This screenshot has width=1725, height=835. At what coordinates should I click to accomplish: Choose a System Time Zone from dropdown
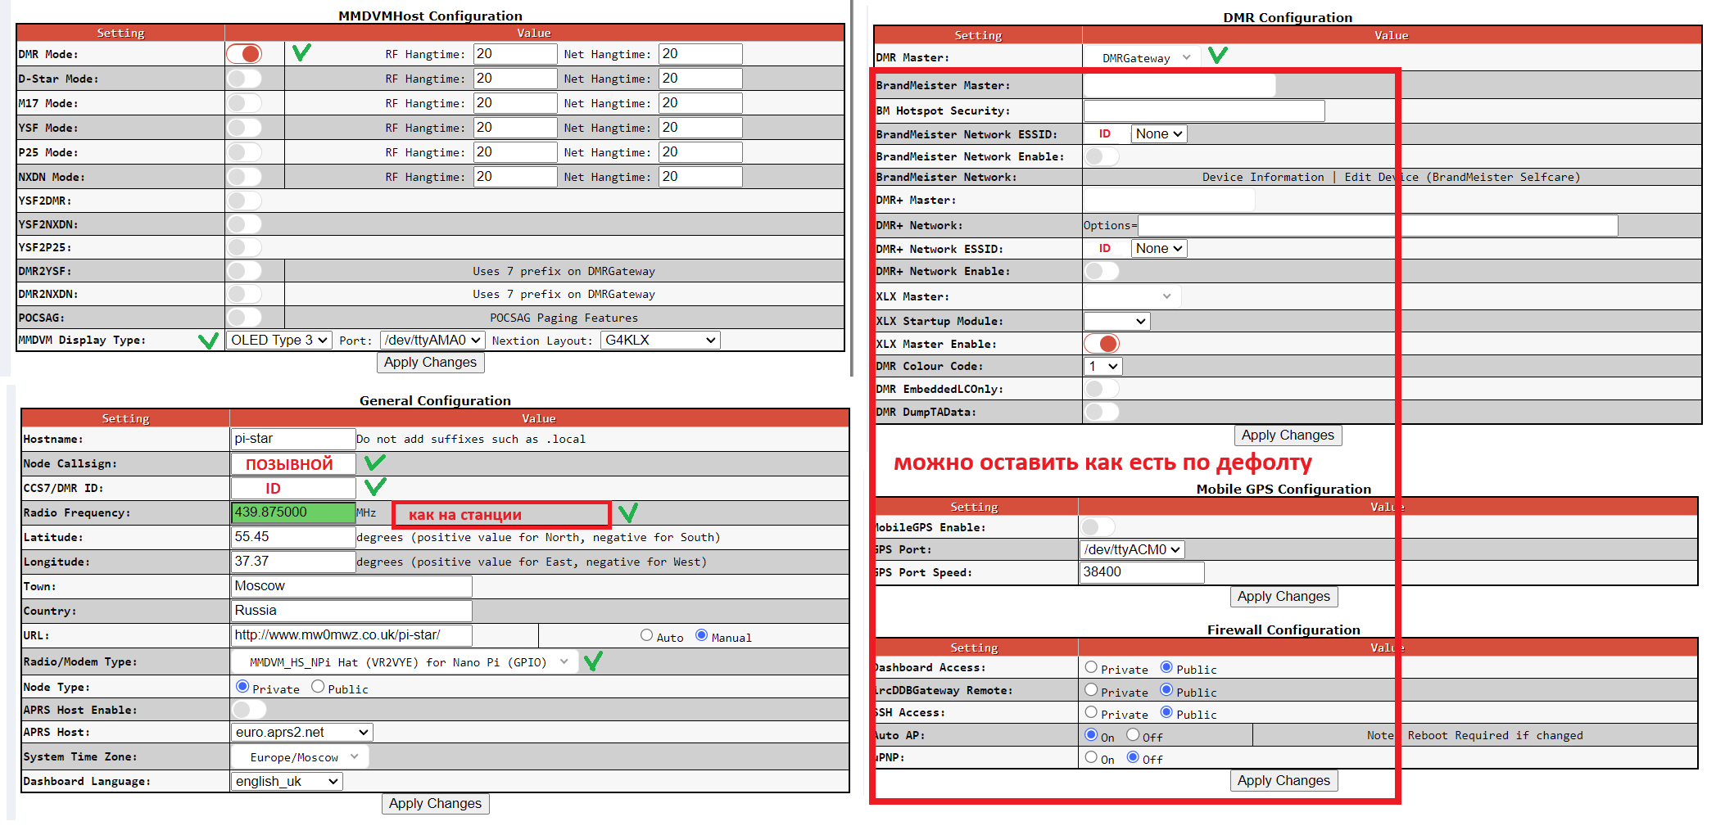coord(301,757)
